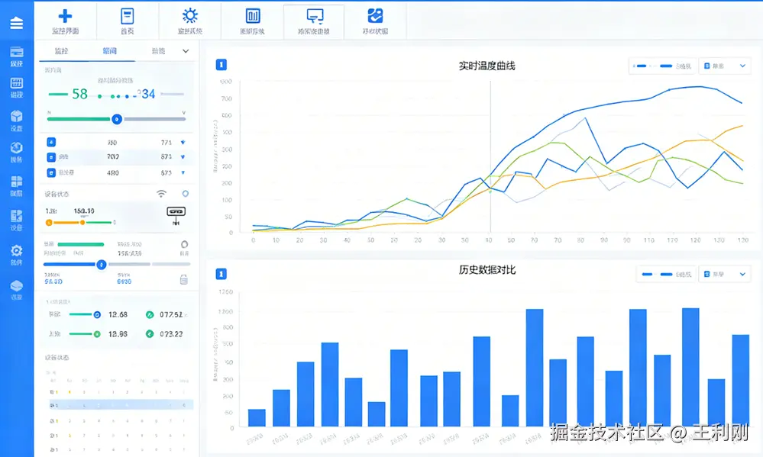Open the bar chart report toolbar icon

coord(253,16)
